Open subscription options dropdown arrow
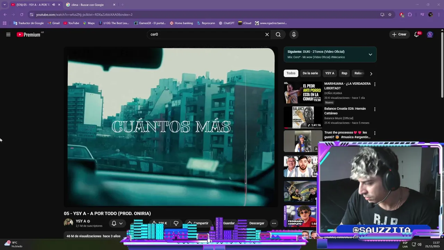 pyautogui.click(x=121, y=223)
